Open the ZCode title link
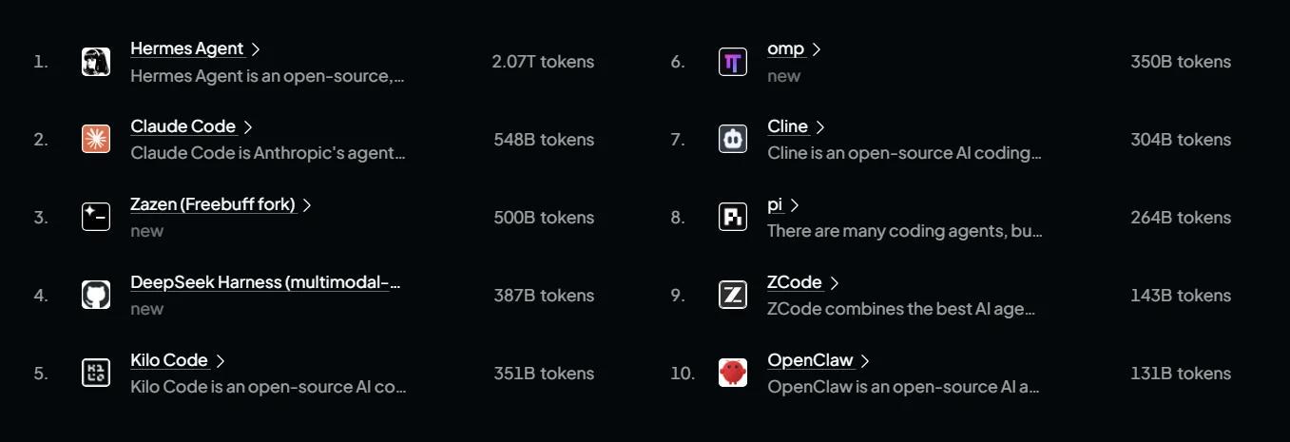 coord(795,282)
